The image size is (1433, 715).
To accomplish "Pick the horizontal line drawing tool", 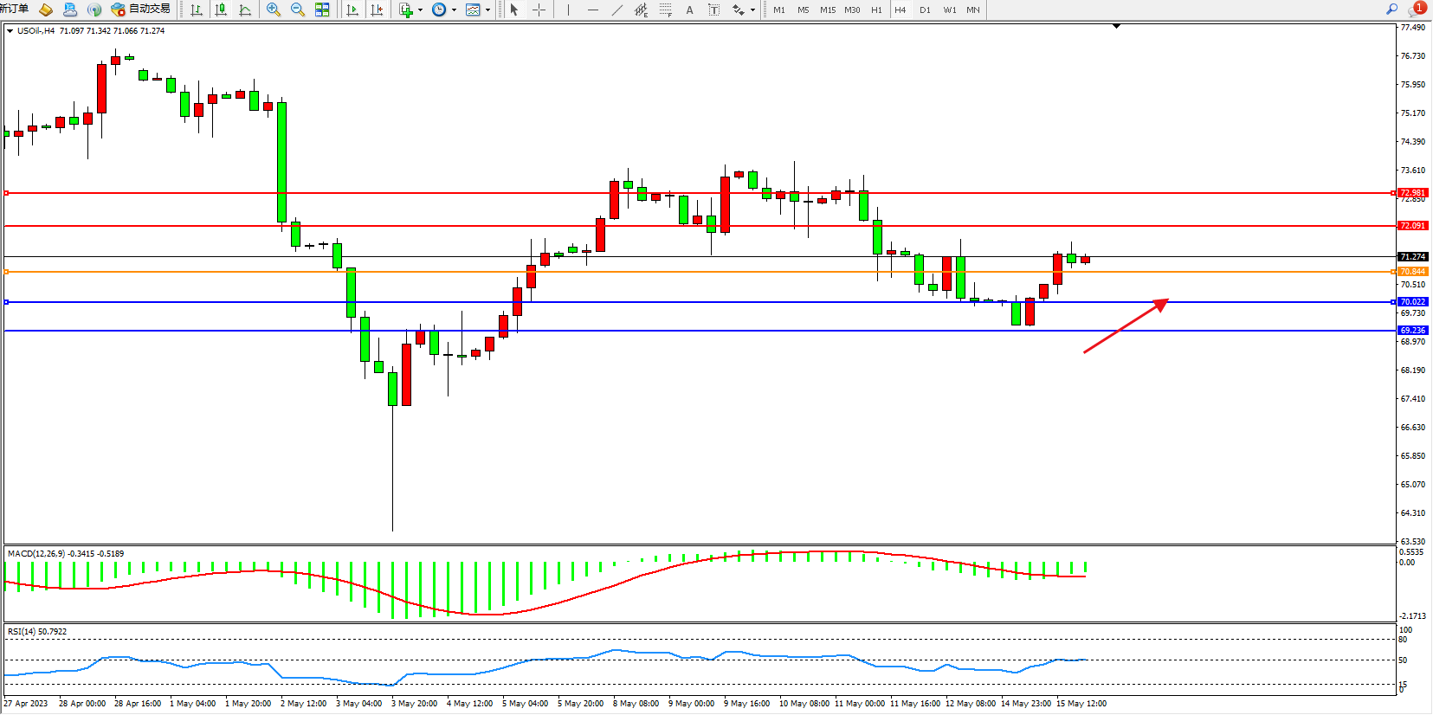I will [592, 10].
